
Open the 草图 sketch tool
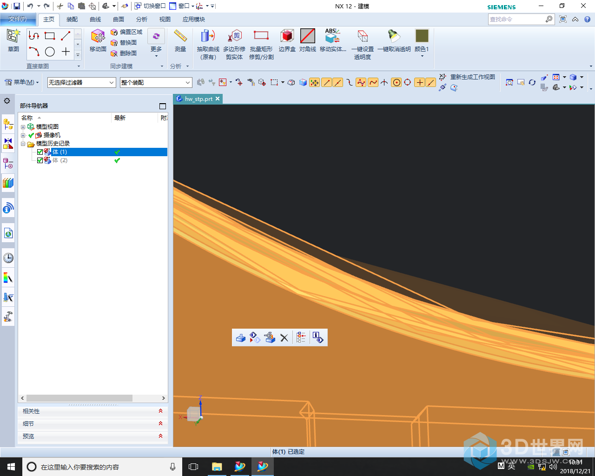13,40
